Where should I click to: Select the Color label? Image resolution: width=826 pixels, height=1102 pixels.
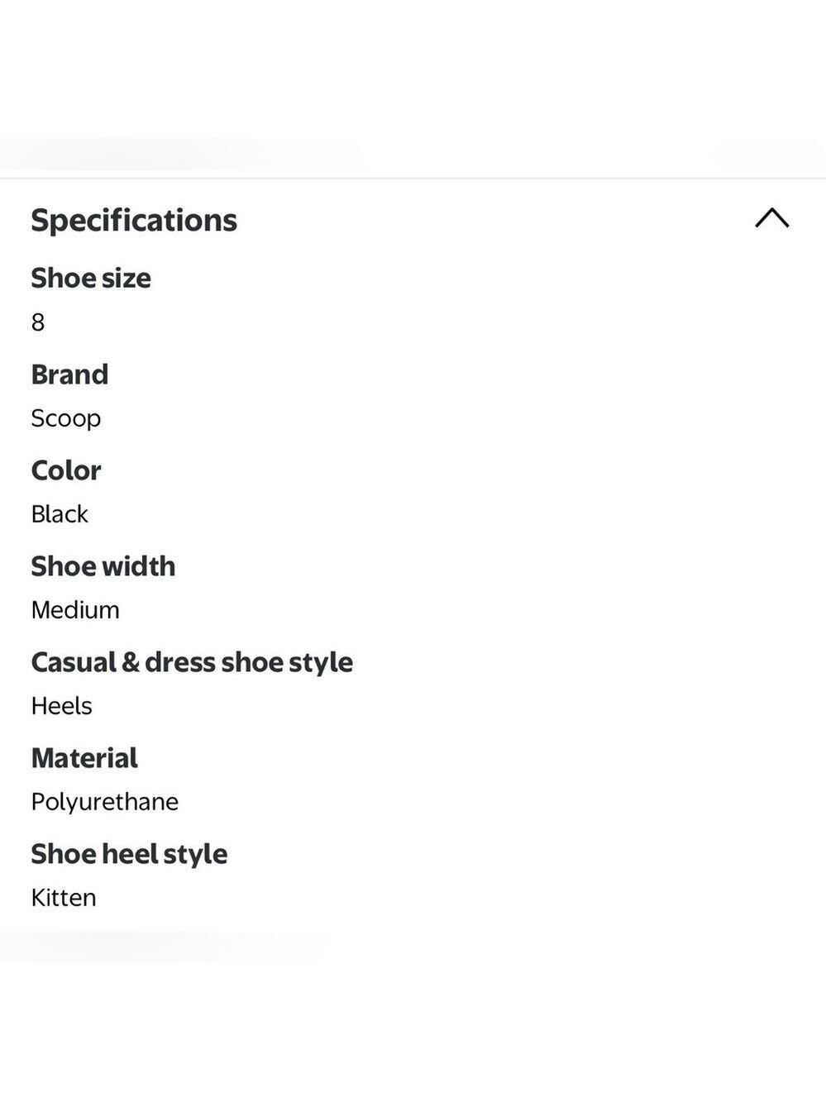click(66, 470)
